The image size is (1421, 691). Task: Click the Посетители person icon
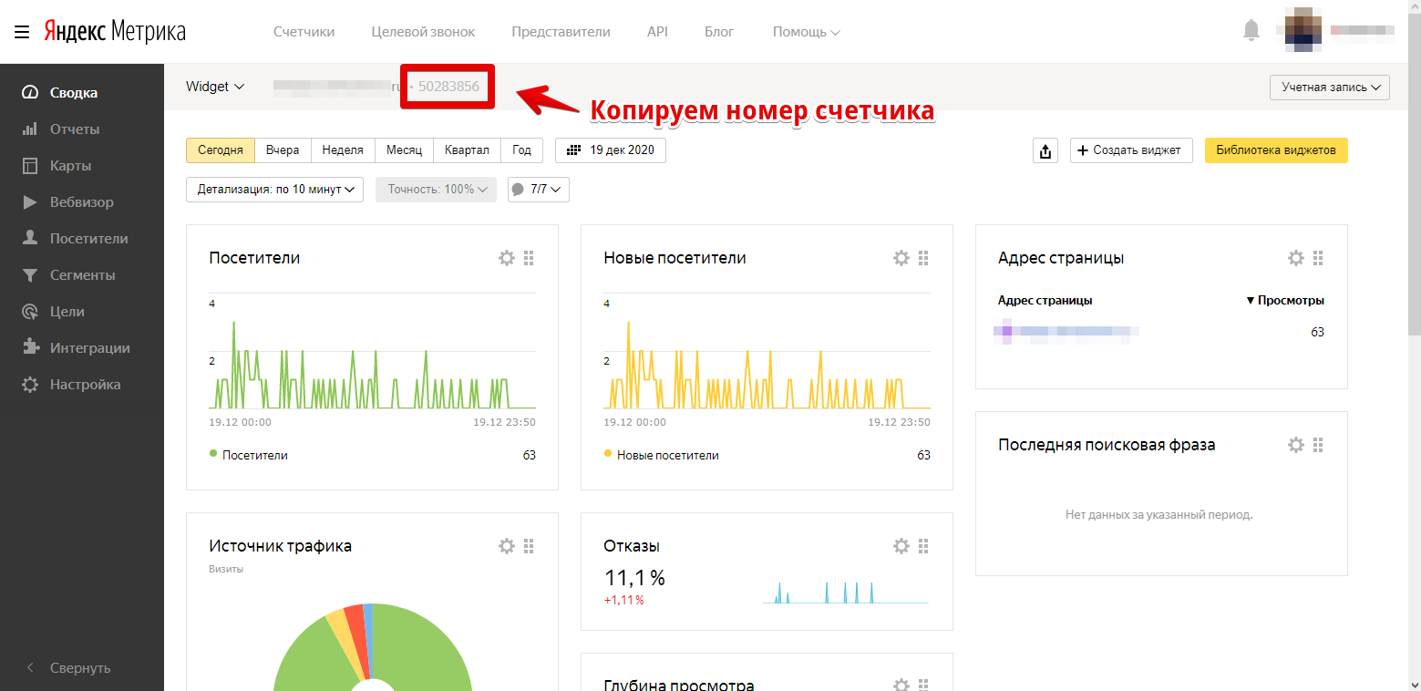click(31, 239)
